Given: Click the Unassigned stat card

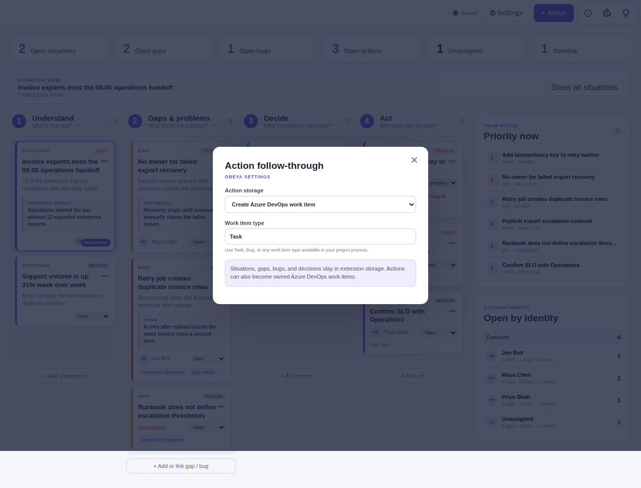Looking at the screenshot, I should (477, 49).
